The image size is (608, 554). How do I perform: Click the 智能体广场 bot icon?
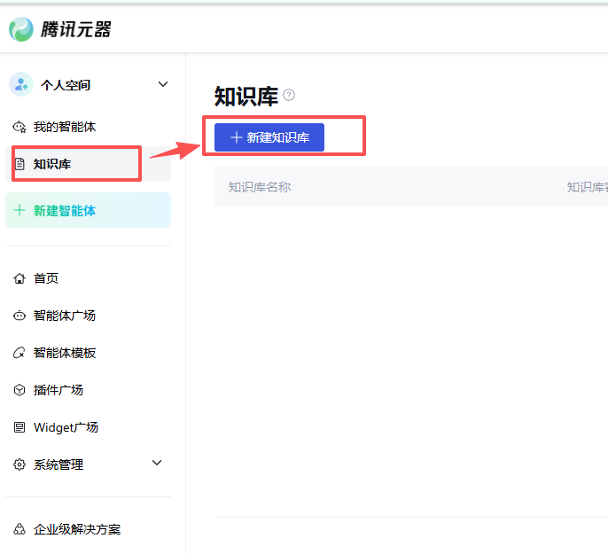19,316
